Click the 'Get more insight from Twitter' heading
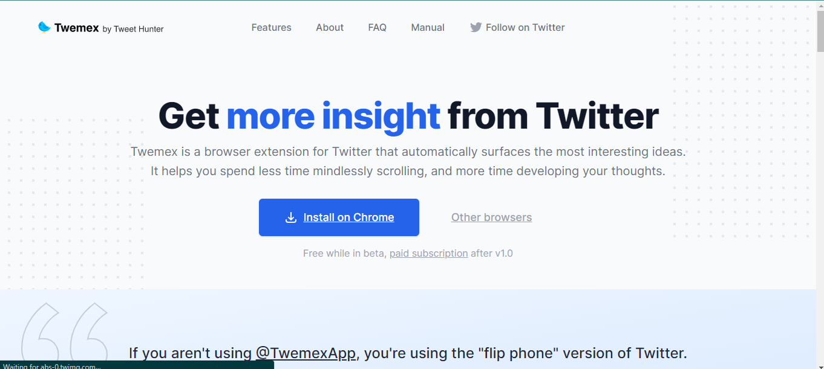This screenshot has width=824, height=369. (408, 116)
